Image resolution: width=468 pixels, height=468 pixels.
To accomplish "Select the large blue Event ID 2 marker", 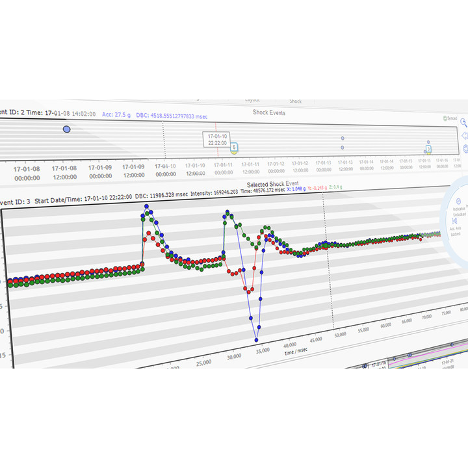I will 66,129.
